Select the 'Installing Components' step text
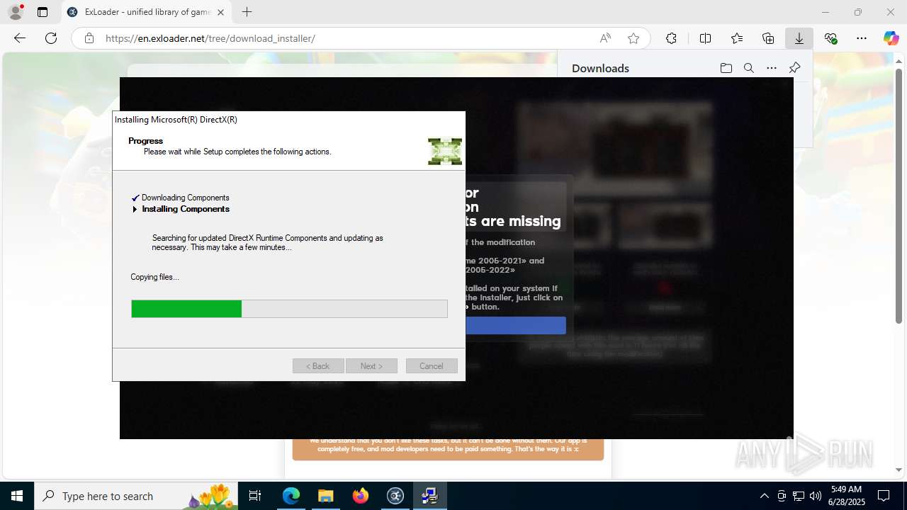The image size is (907, 510). 186,209
